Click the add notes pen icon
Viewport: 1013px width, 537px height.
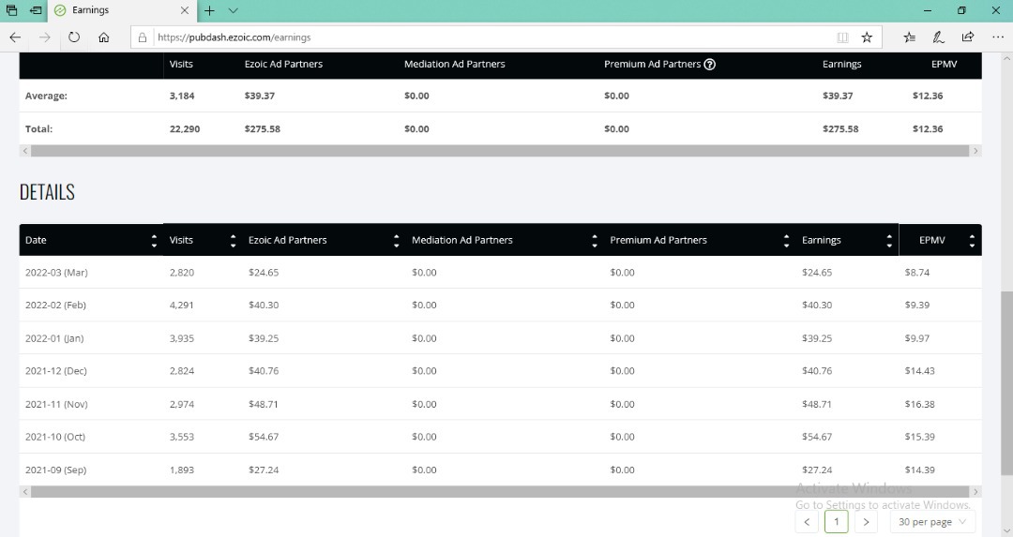click(938, 37)
